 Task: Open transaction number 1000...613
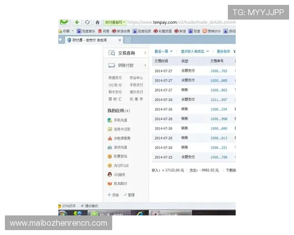(219, 138)
